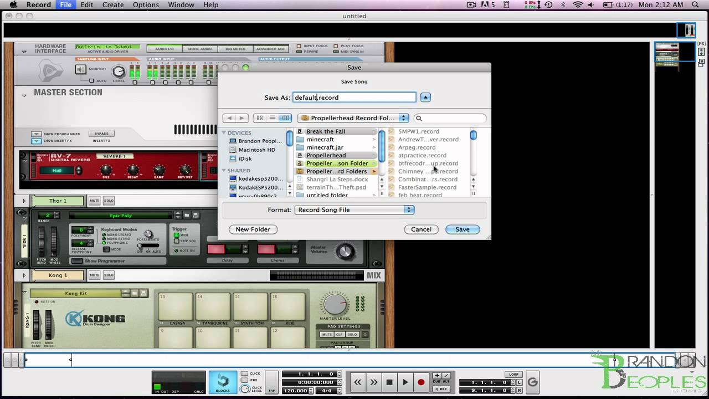The width and height of the screenshot is (709, 399).
Task: Open the Options menu
Action: click(x=146, y=5)
